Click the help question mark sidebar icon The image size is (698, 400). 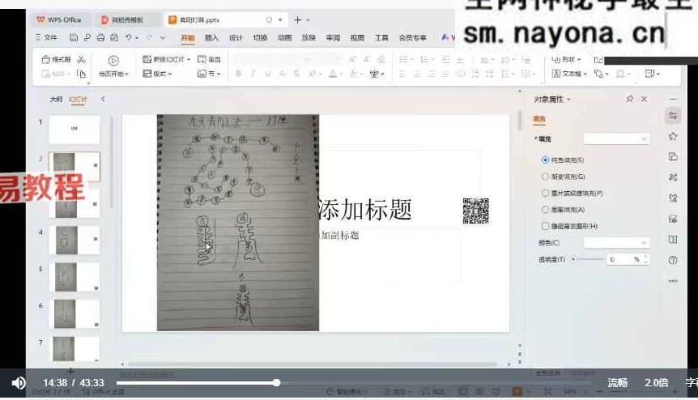(673, 260)
